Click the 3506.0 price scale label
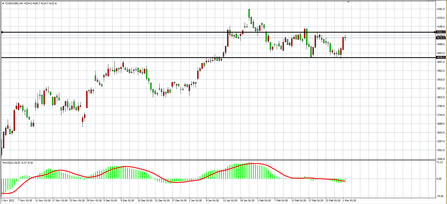The height and width of the screenshot is (204, 447). (x=441, y=159)
